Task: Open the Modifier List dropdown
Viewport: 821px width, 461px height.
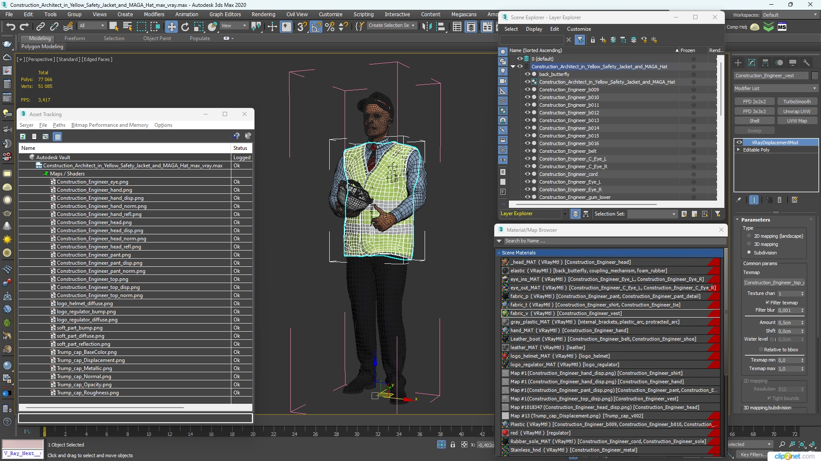Action: [775, 88]
